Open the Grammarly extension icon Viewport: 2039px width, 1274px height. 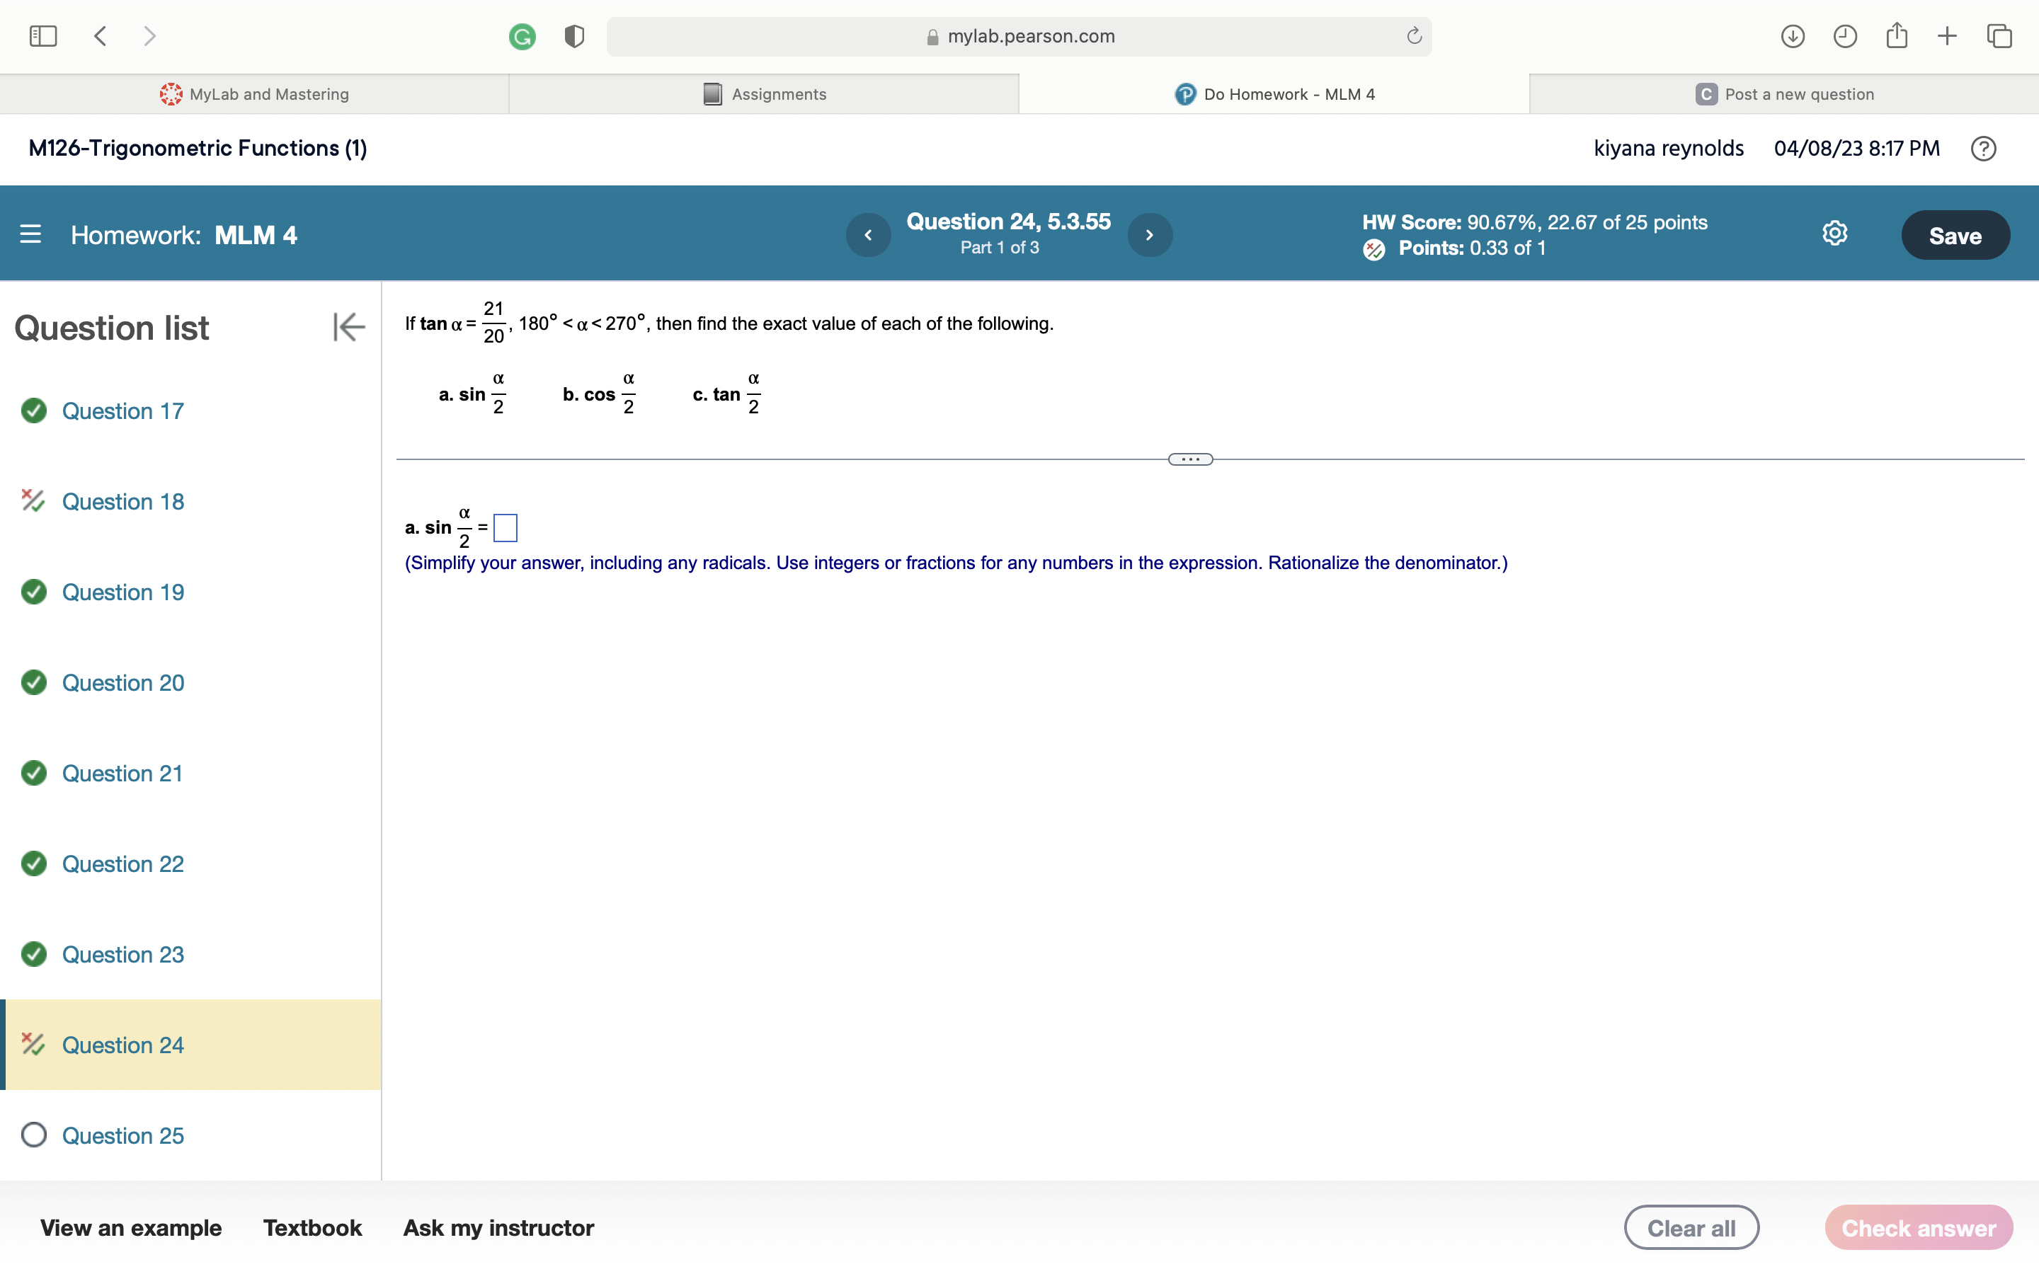tap(522, 36)
